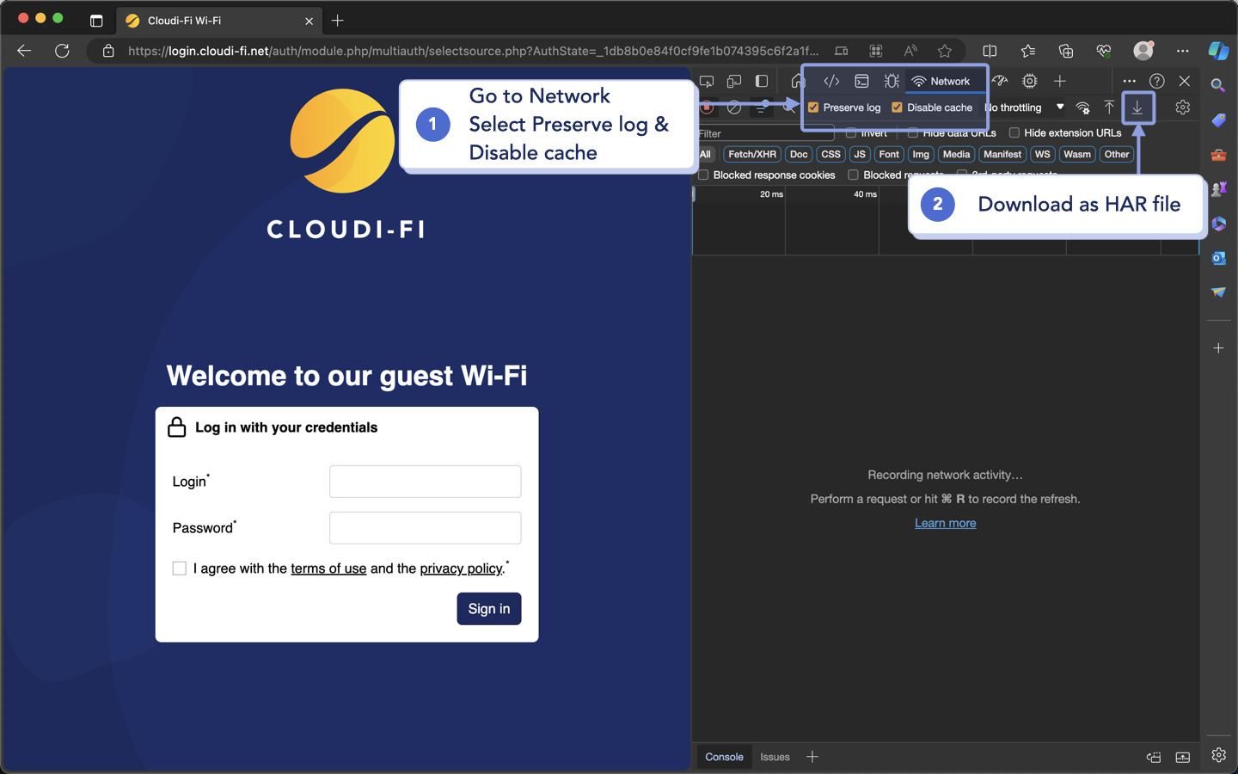Image resolution: width=1238 pixels, height=774 pixels.
Task: Open the DevTools three-dot menu
Action: click(x=1130, y=81)
